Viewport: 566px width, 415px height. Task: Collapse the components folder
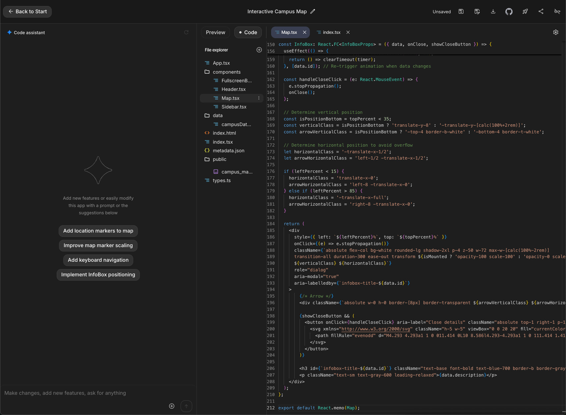[227, 72]
